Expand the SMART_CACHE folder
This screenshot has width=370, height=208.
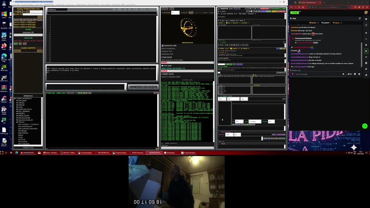coord(17,116)
